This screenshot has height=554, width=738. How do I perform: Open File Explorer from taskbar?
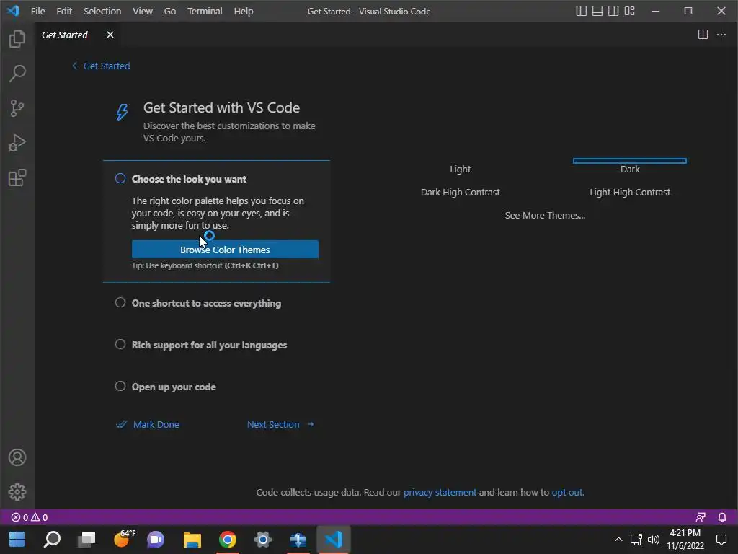(192, 539)
